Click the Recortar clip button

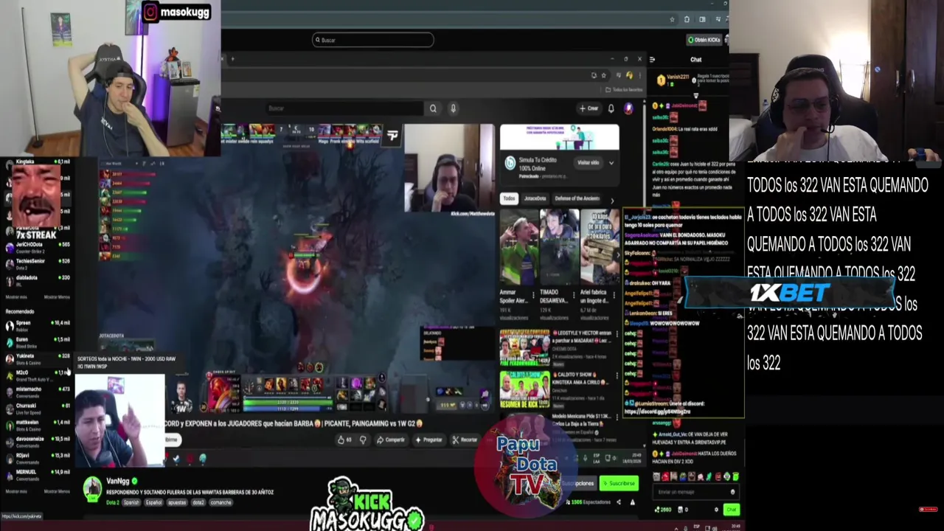coord(465,440)
